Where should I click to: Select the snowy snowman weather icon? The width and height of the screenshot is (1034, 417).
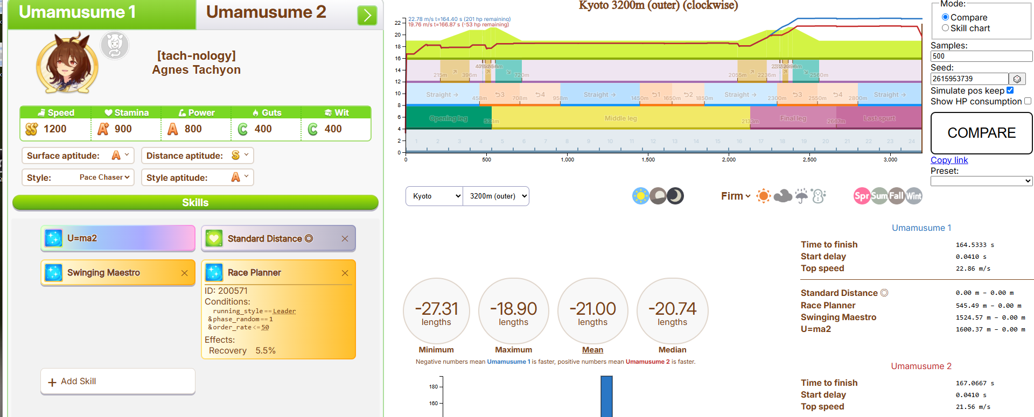tap(819, 196)
